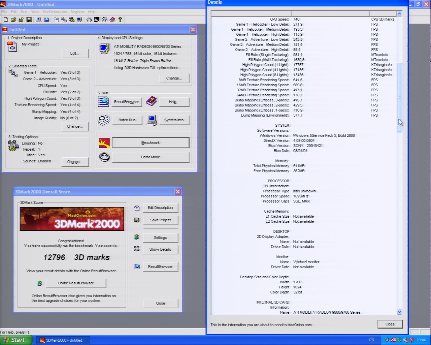Click the yellow question mark toolbar icon
Image resolution: width=431 pixels, height=345 pixels.
click(120, 20)
